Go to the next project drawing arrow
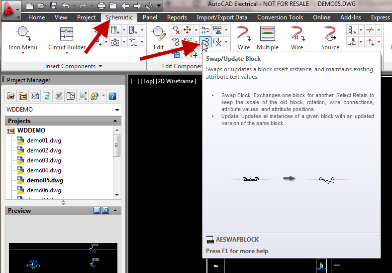This screenshot has height=273, width=392. pyautogui.click(x=137, y=5)
